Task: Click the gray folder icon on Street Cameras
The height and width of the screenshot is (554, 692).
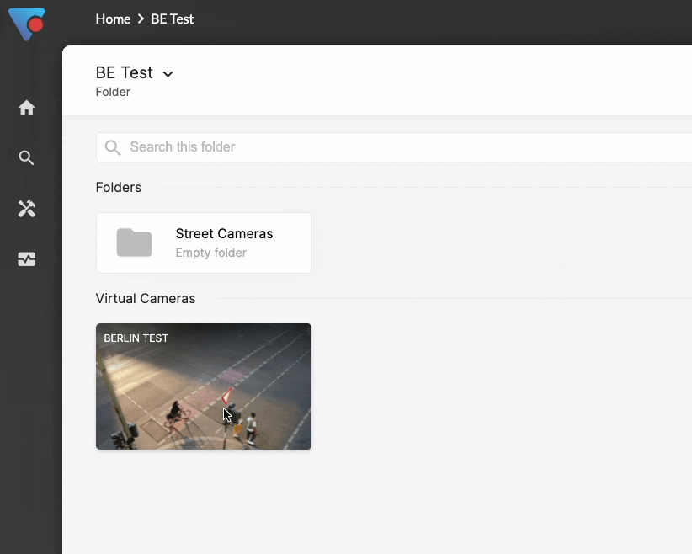Action: 134,242
